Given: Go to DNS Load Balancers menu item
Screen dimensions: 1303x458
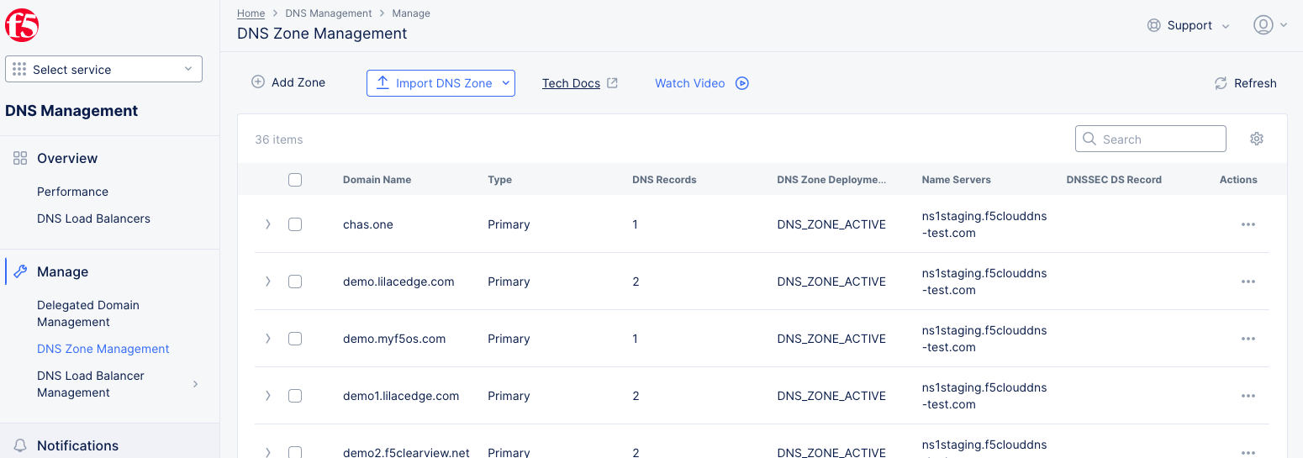Looking at the screenshot, I should coord(93,218).
